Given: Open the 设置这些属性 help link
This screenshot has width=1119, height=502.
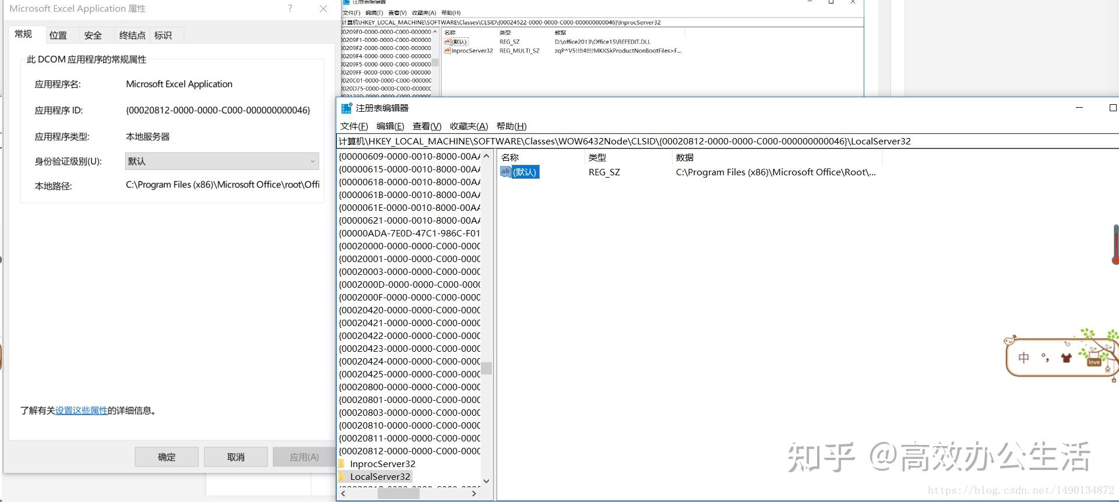Looking at the screenshot, I should (x=82, y=411).
